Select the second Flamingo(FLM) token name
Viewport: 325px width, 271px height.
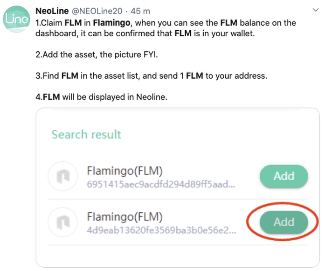click(x=124, y=217)
